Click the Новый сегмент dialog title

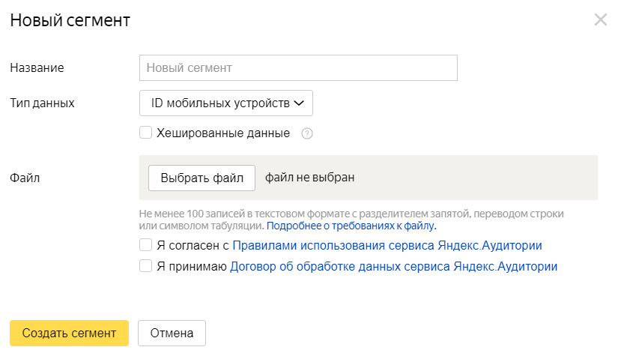coord(70,20)
